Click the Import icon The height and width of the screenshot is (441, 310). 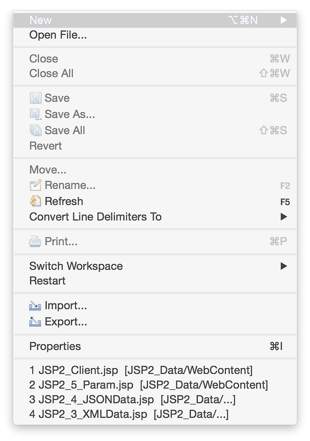pos(35,306)
